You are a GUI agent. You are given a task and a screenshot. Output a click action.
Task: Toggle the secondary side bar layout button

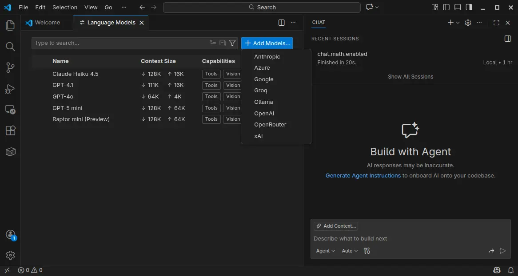pos(469,7)
